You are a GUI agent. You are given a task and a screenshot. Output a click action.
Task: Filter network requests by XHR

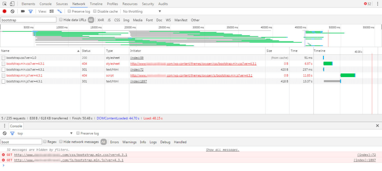(101, 20)
